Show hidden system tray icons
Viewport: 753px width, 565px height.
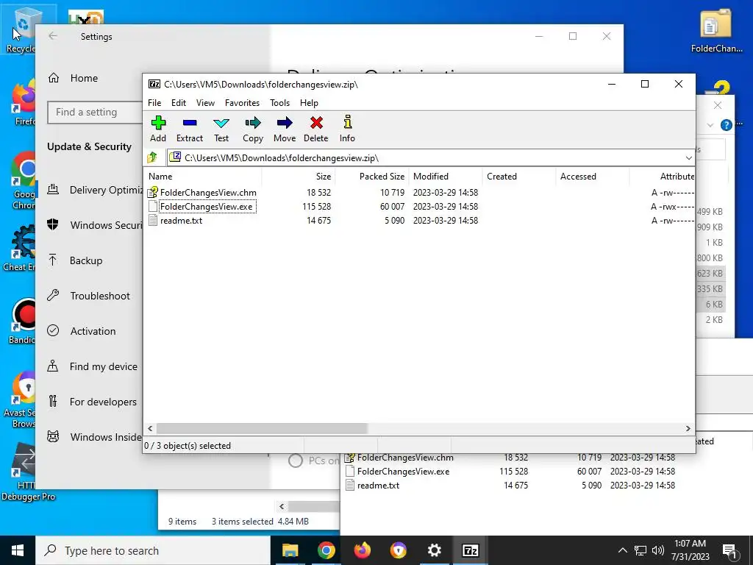click(622, 550)
